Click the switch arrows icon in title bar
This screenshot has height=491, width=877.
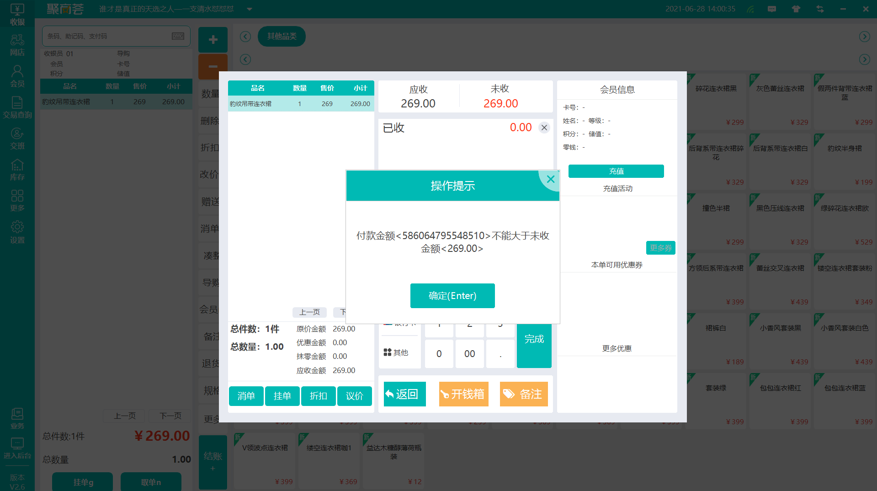tap(820, 9)
